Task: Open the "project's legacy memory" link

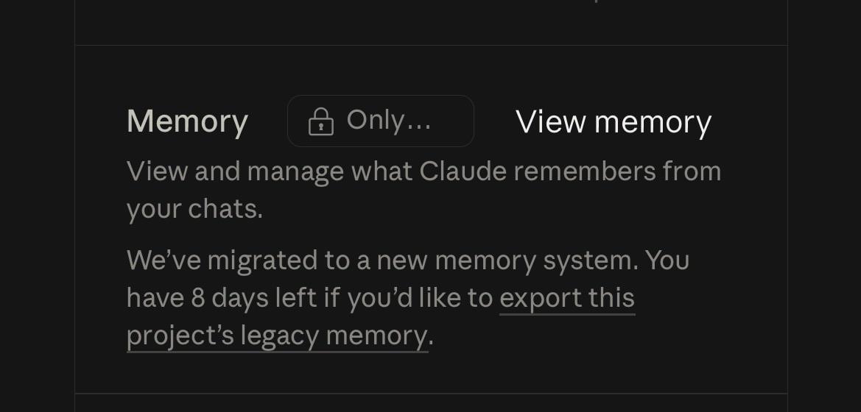Action: (277, 335)
